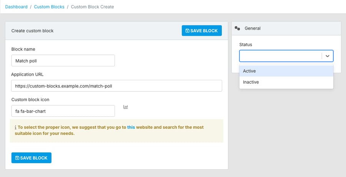The width and height of the screenshot is (346, 177).
Task: Click the bar chart icon preview
Action: point(126,107)
